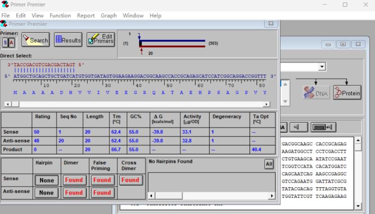Image resolution: width=375 pixels, height=214 pixels.
Task: Click the primer position map graphic
Action: pyautogui.click(x=171, y=43)
